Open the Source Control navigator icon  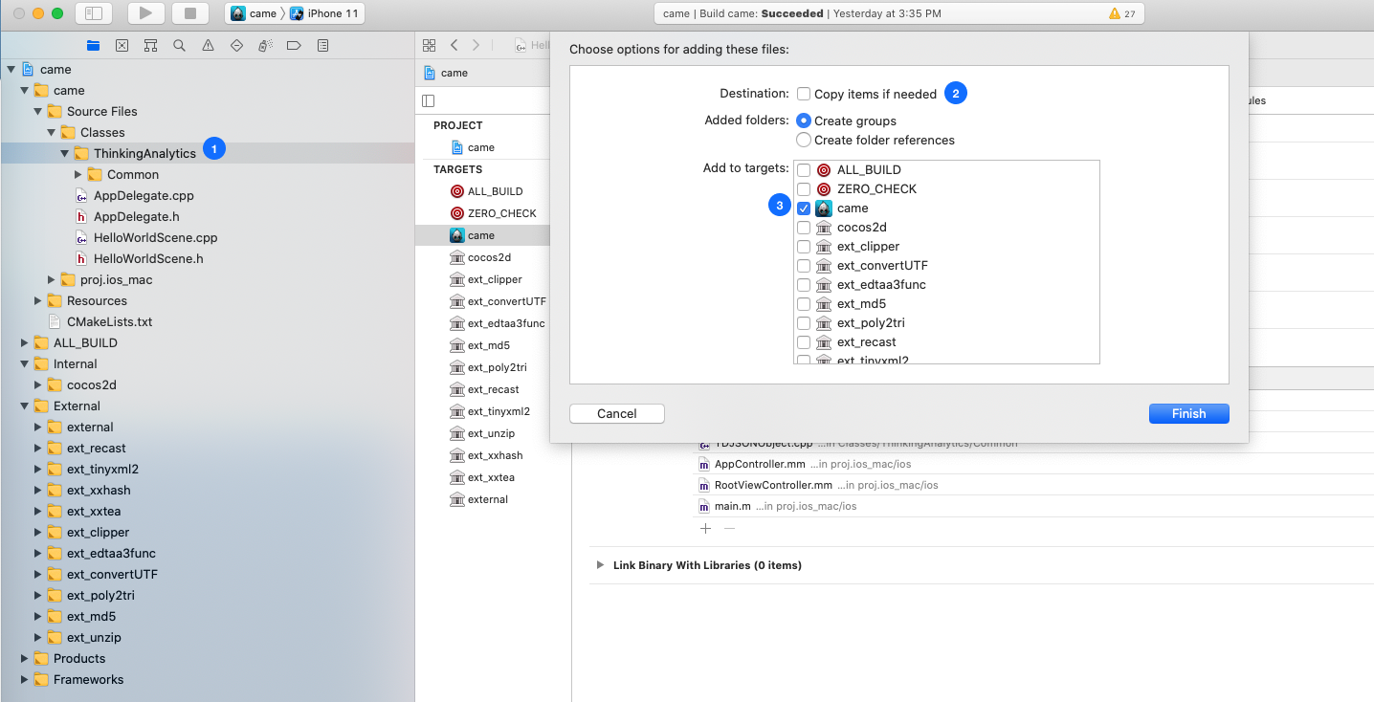[122, 45]
